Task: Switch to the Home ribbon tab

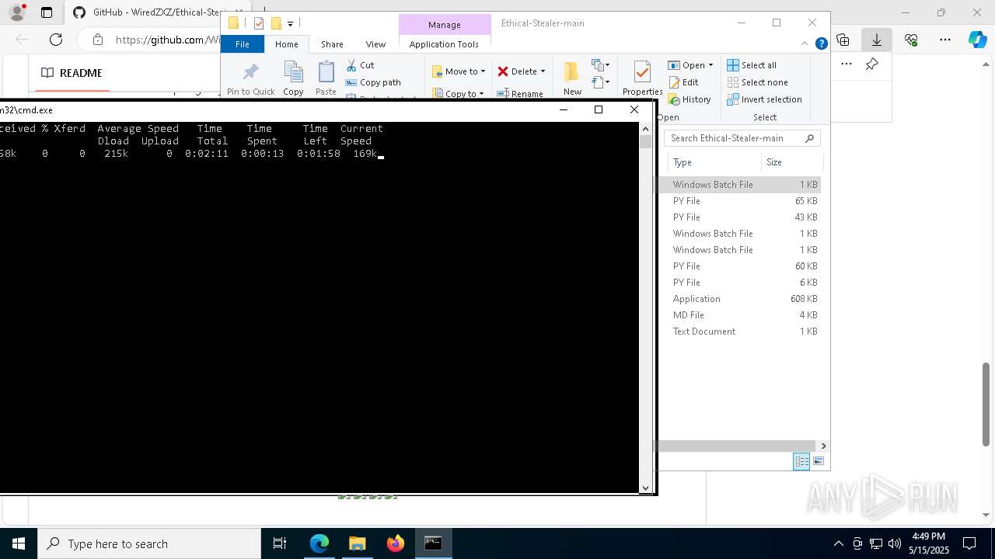Action: pyautogui.click(x=287, y=44)
